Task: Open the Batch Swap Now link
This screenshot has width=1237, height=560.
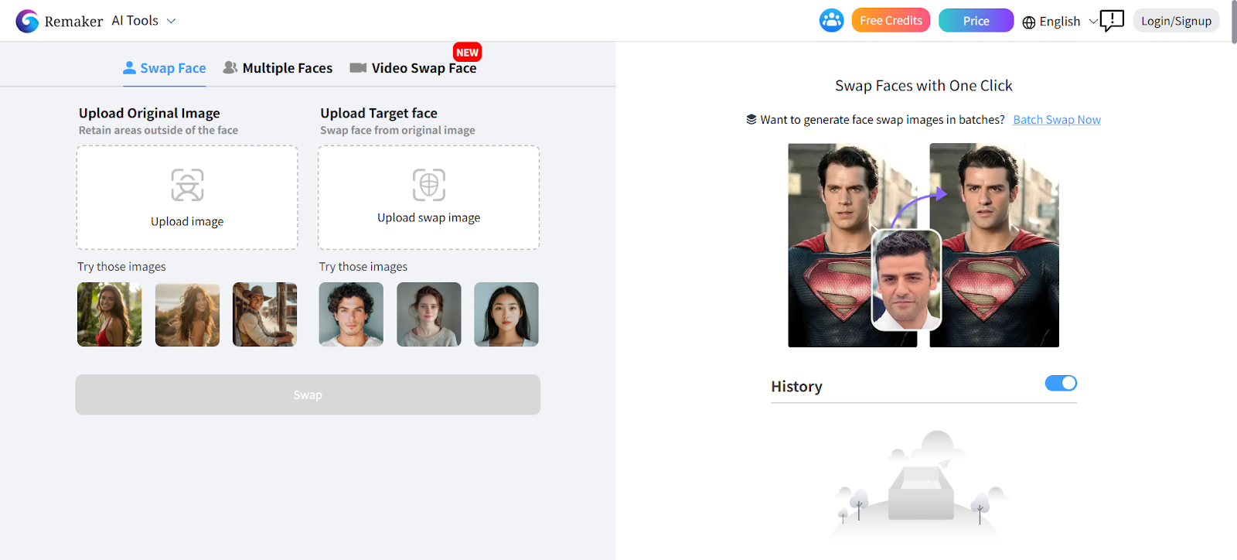Action: pos(1057,119)
